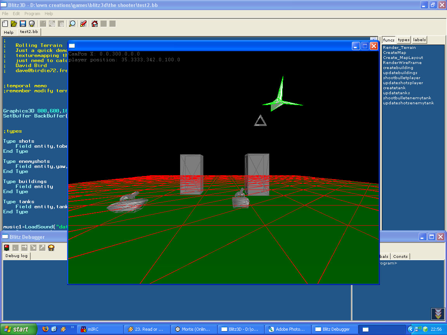This screenshot has width=447, height=335.
Task: Jump to the createtank function
Action: 394,88
